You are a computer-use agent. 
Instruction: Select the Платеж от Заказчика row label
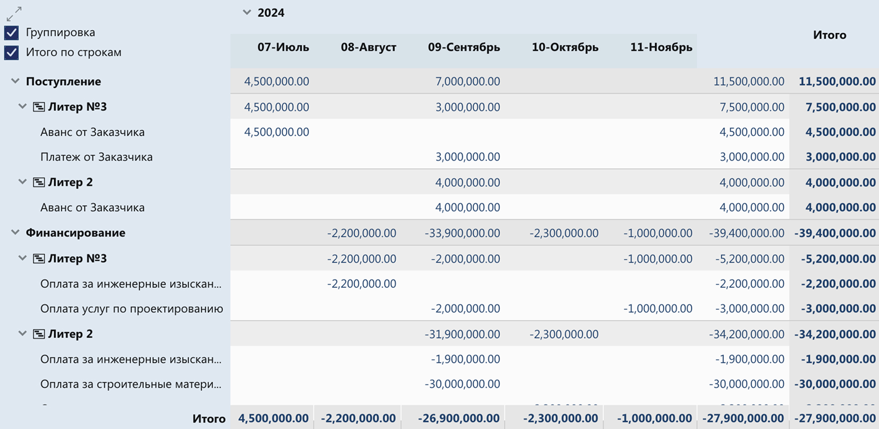[x=96, y=157]
